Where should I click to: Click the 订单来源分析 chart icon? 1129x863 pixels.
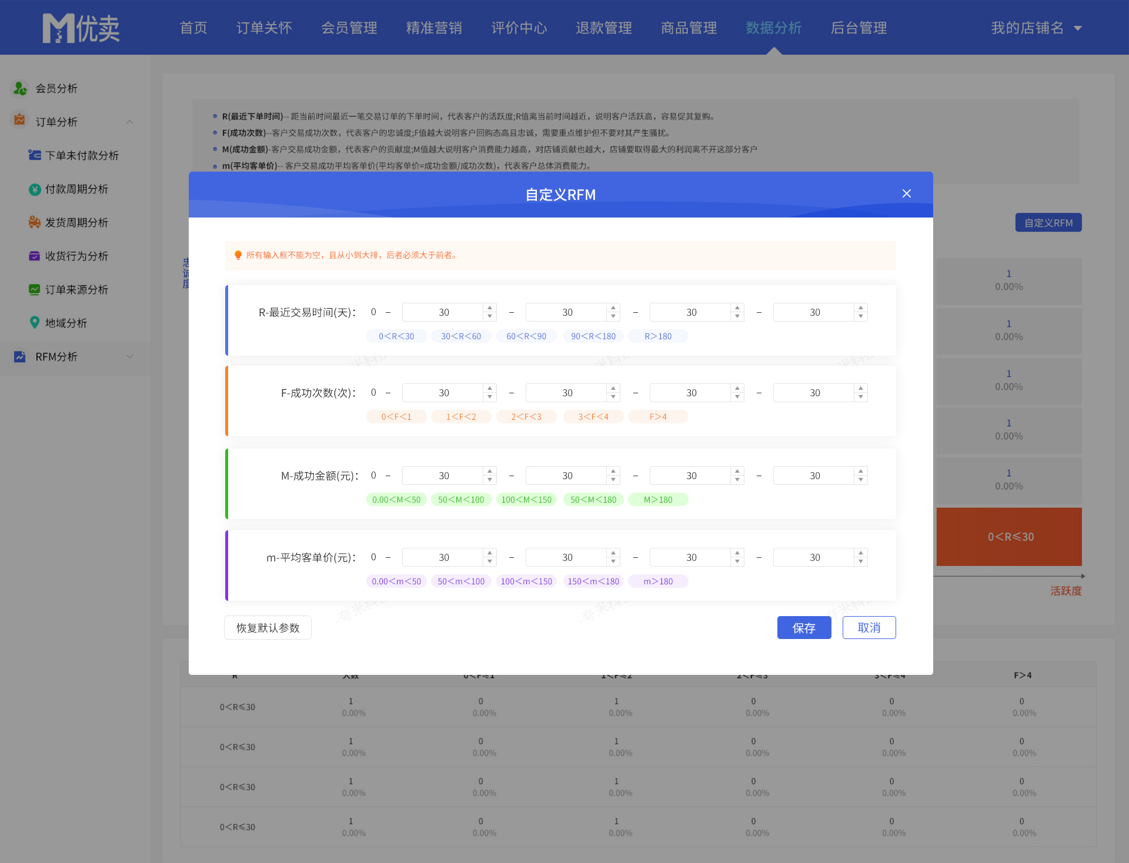[35, 289]
